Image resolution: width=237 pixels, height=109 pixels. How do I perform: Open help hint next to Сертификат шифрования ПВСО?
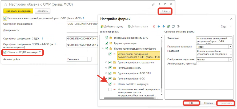(55, 44)
